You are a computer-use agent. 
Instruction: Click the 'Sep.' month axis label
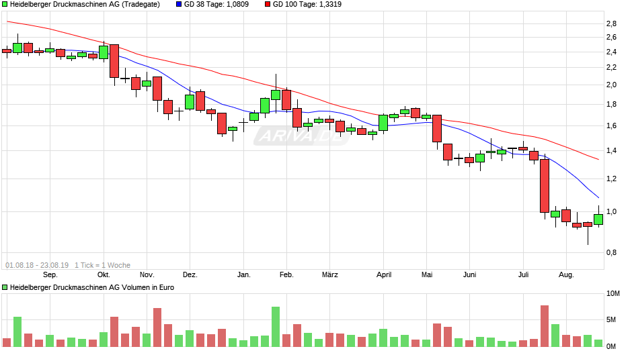pyautogui.click(x=50, y=275)
